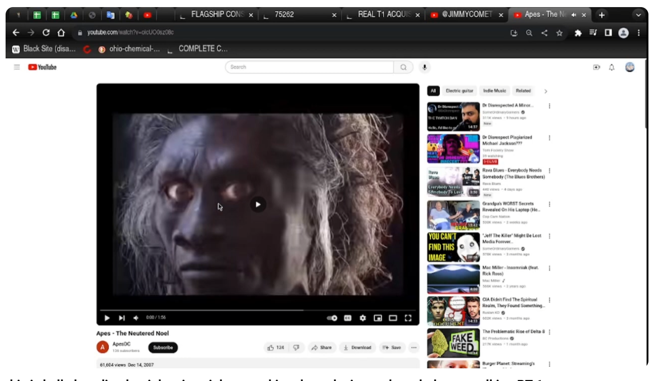This screenshot has height=381, width=653.
Task: Open options for the CIA Spiritual Realm video
Action: 549,300
